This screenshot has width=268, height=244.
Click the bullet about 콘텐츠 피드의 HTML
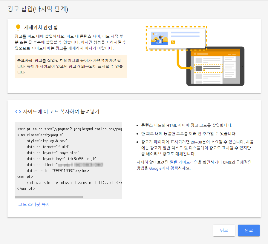click(x=187, y=125)
